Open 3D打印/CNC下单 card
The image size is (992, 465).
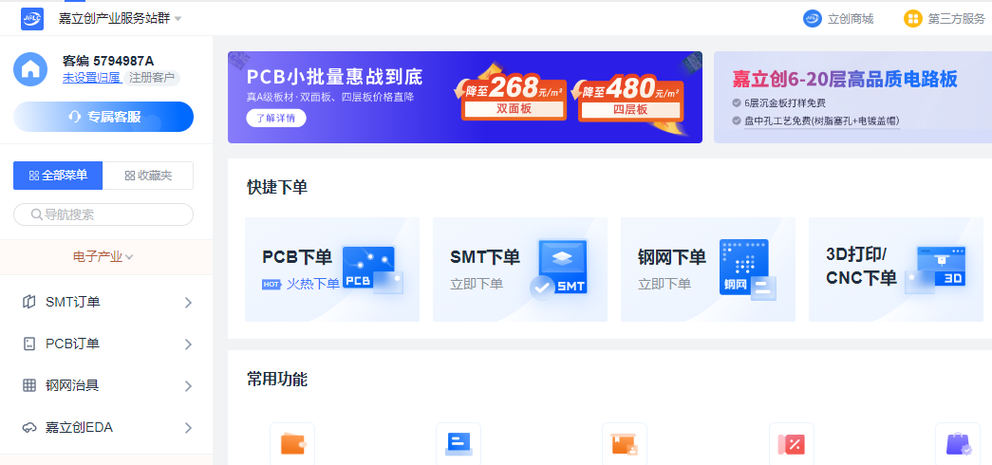click(x=896, y=270)
